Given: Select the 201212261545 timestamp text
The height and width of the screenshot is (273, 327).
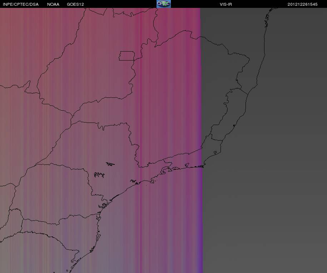Looking at the screenshot, I should pos(302,4).
